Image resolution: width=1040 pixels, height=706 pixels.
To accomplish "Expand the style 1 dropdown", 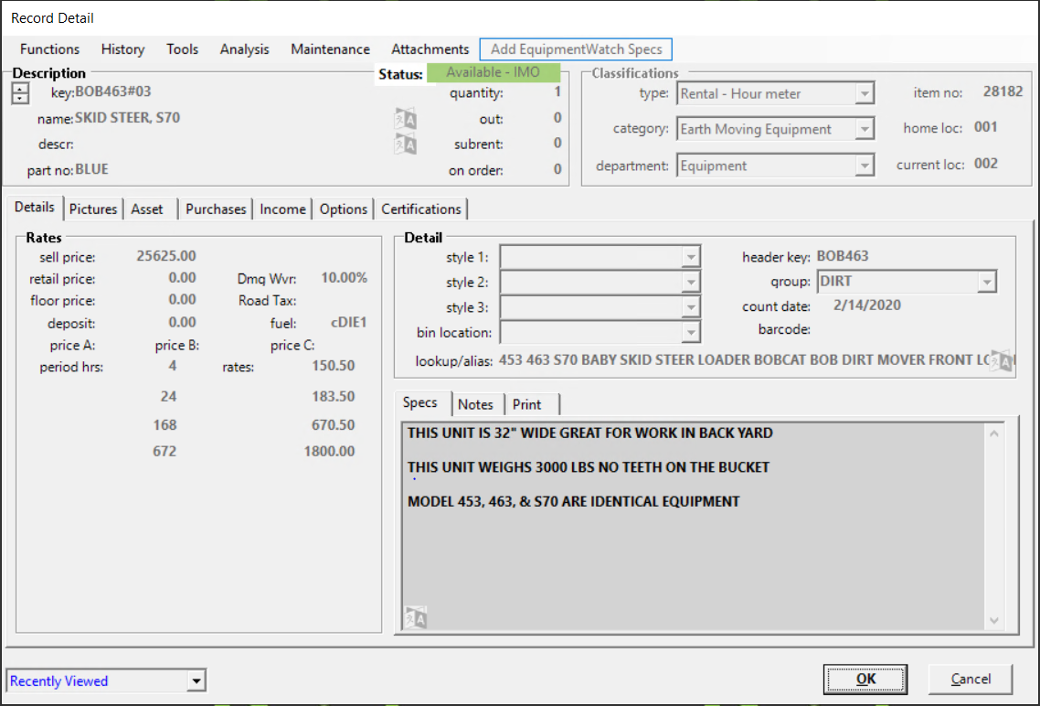I will tap(692, 258).
